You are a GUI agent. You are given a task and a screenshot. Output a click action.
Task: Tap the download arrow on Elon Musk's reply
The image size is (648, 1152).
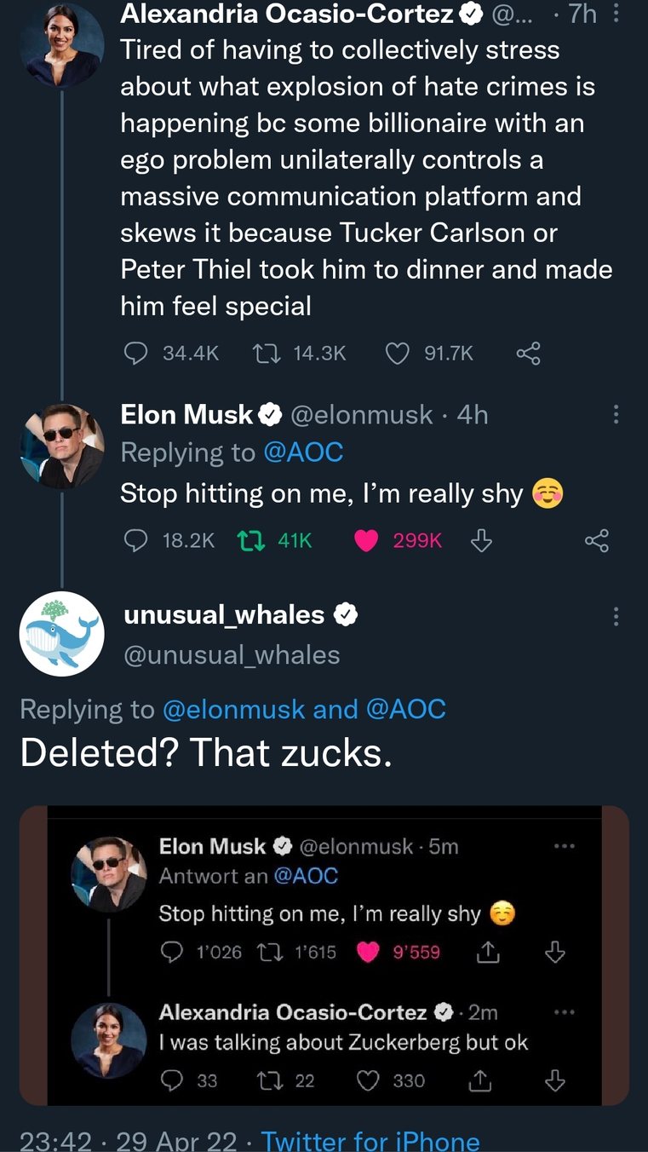coord(481,540)
